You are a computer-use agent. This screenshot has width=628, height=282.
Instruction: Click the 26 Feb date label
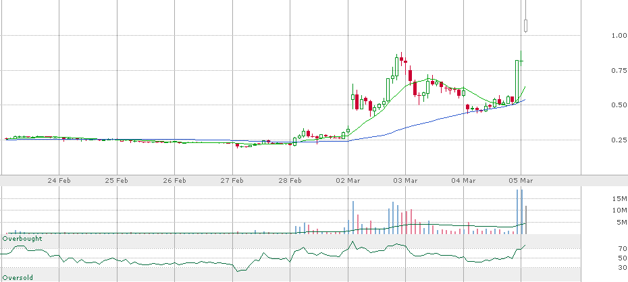pos(175,180)
